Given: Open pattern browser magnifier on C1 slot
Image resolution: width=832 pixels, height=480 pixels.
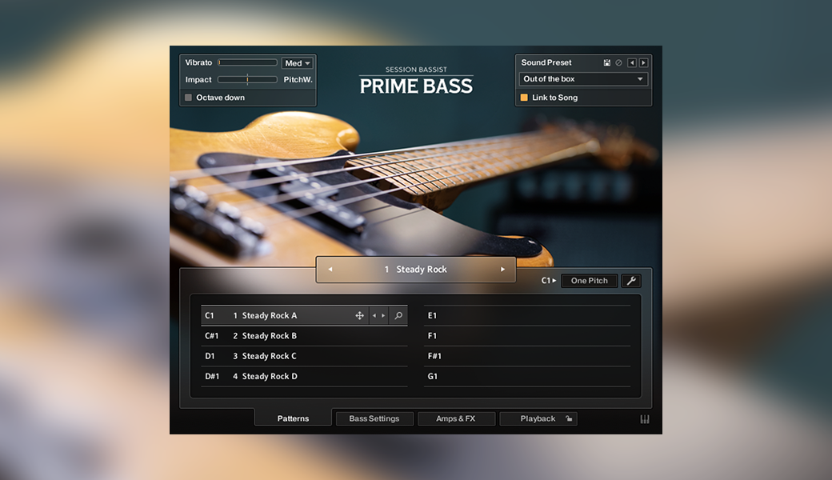Looking at the screenshot, I should click(x=398, y=315).
